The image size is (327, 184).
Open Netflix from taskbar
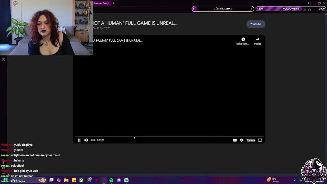[96, 180]
